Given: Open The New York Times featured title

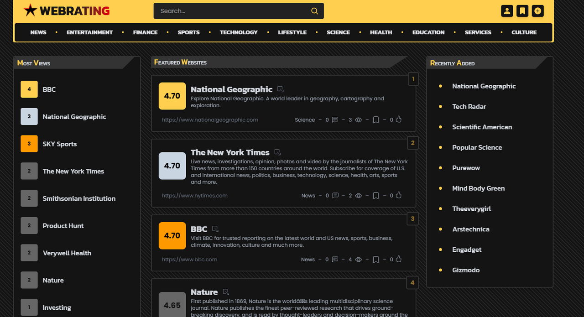Looking at the screenshot, I should pos(230,152).
